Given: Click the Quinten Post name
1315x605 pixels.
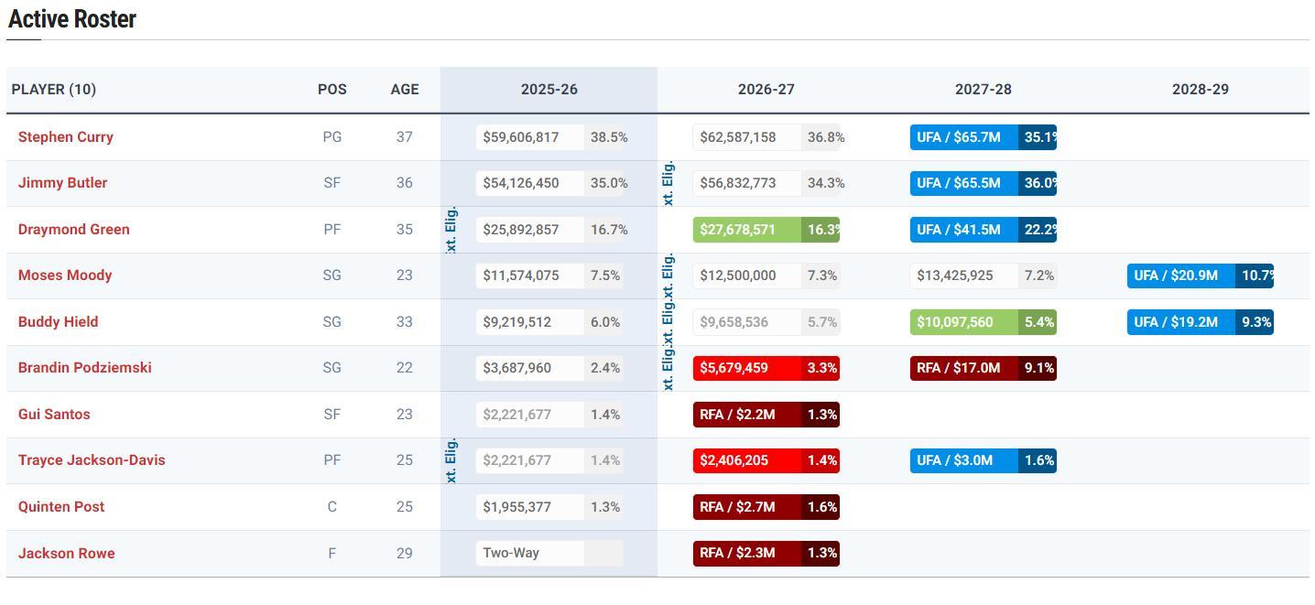Looking at the screenshot, I should click(x=61, y=507).
